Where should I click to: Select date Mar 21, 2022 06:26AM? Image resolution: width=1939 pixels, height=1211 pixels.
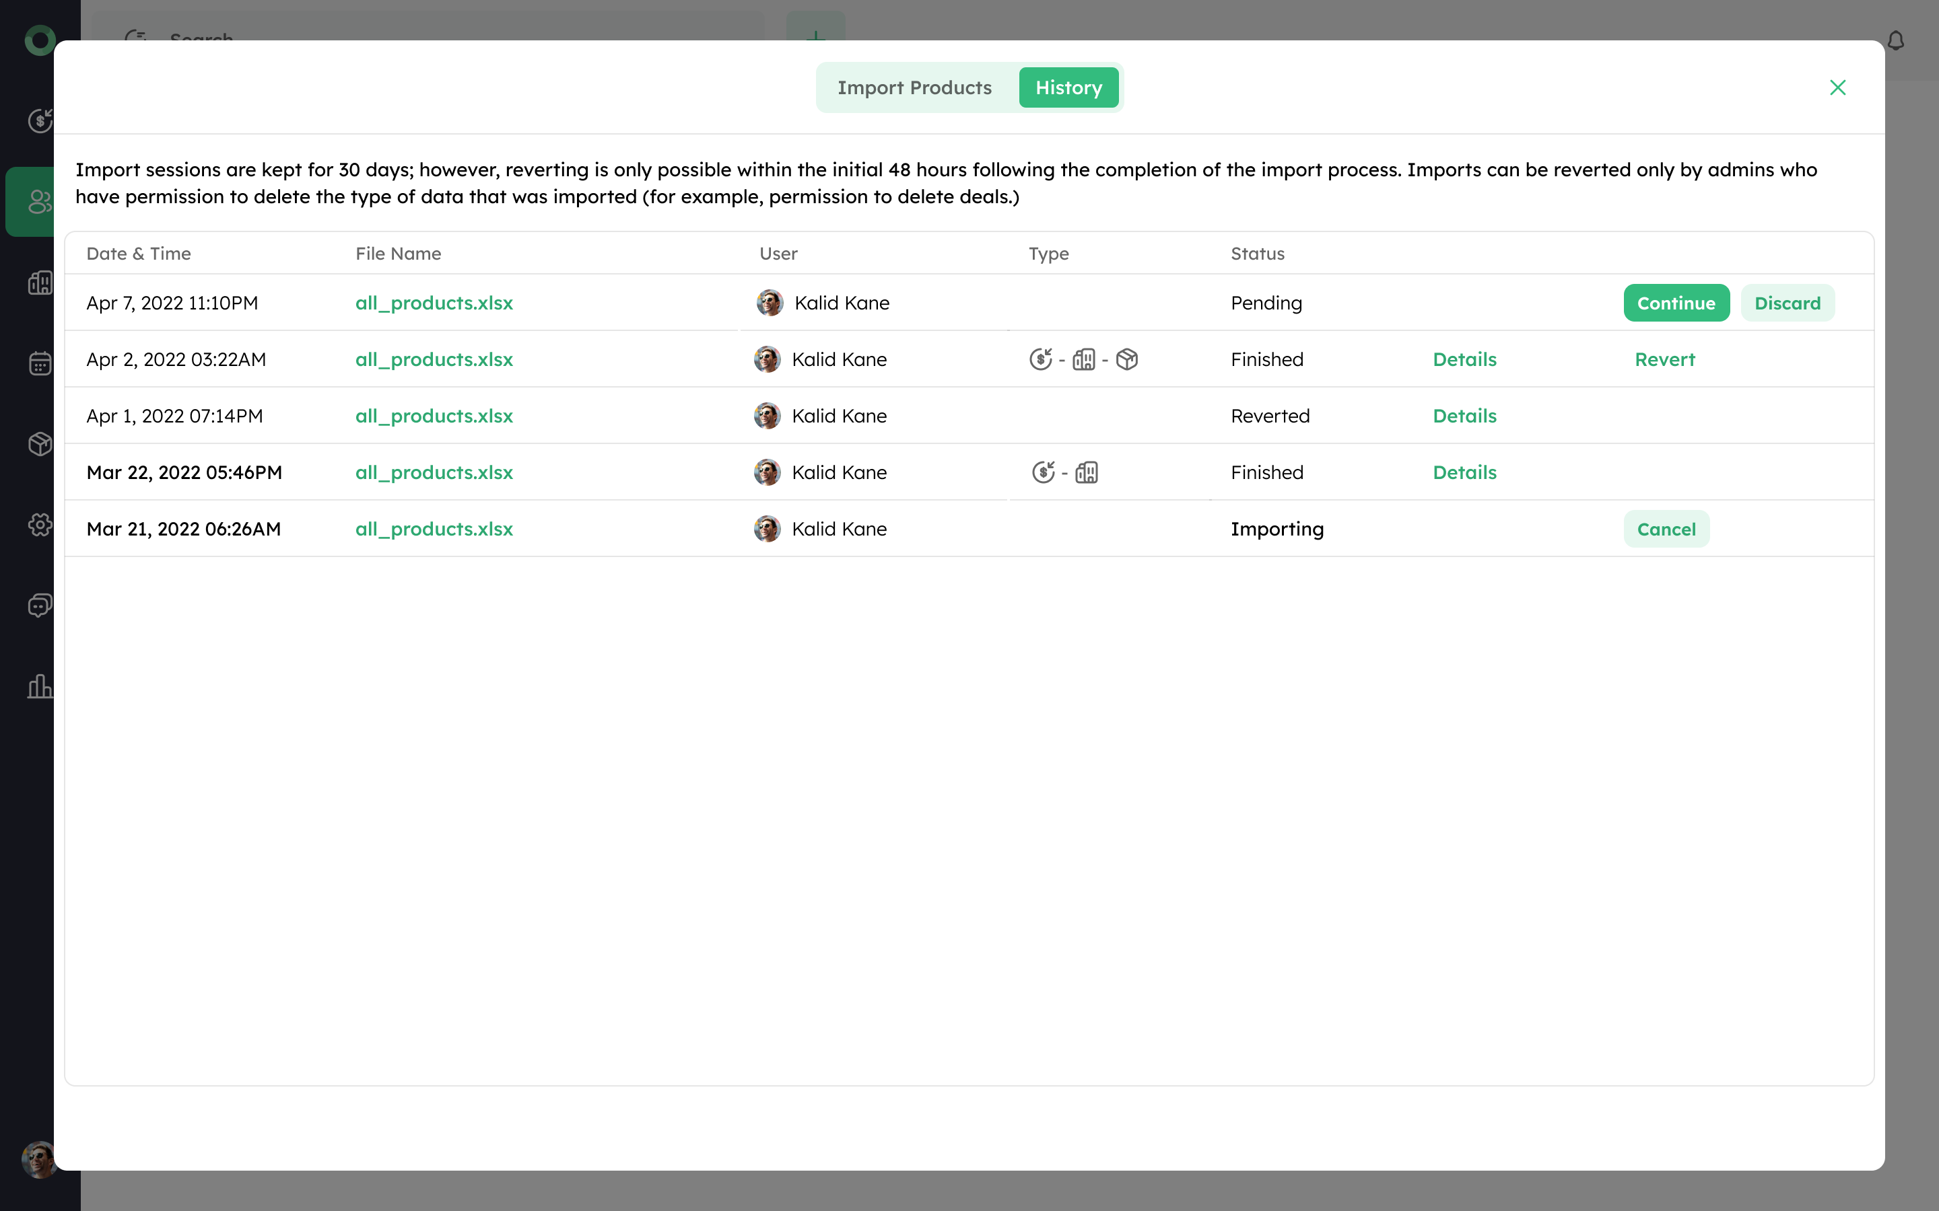pos(184,529)
